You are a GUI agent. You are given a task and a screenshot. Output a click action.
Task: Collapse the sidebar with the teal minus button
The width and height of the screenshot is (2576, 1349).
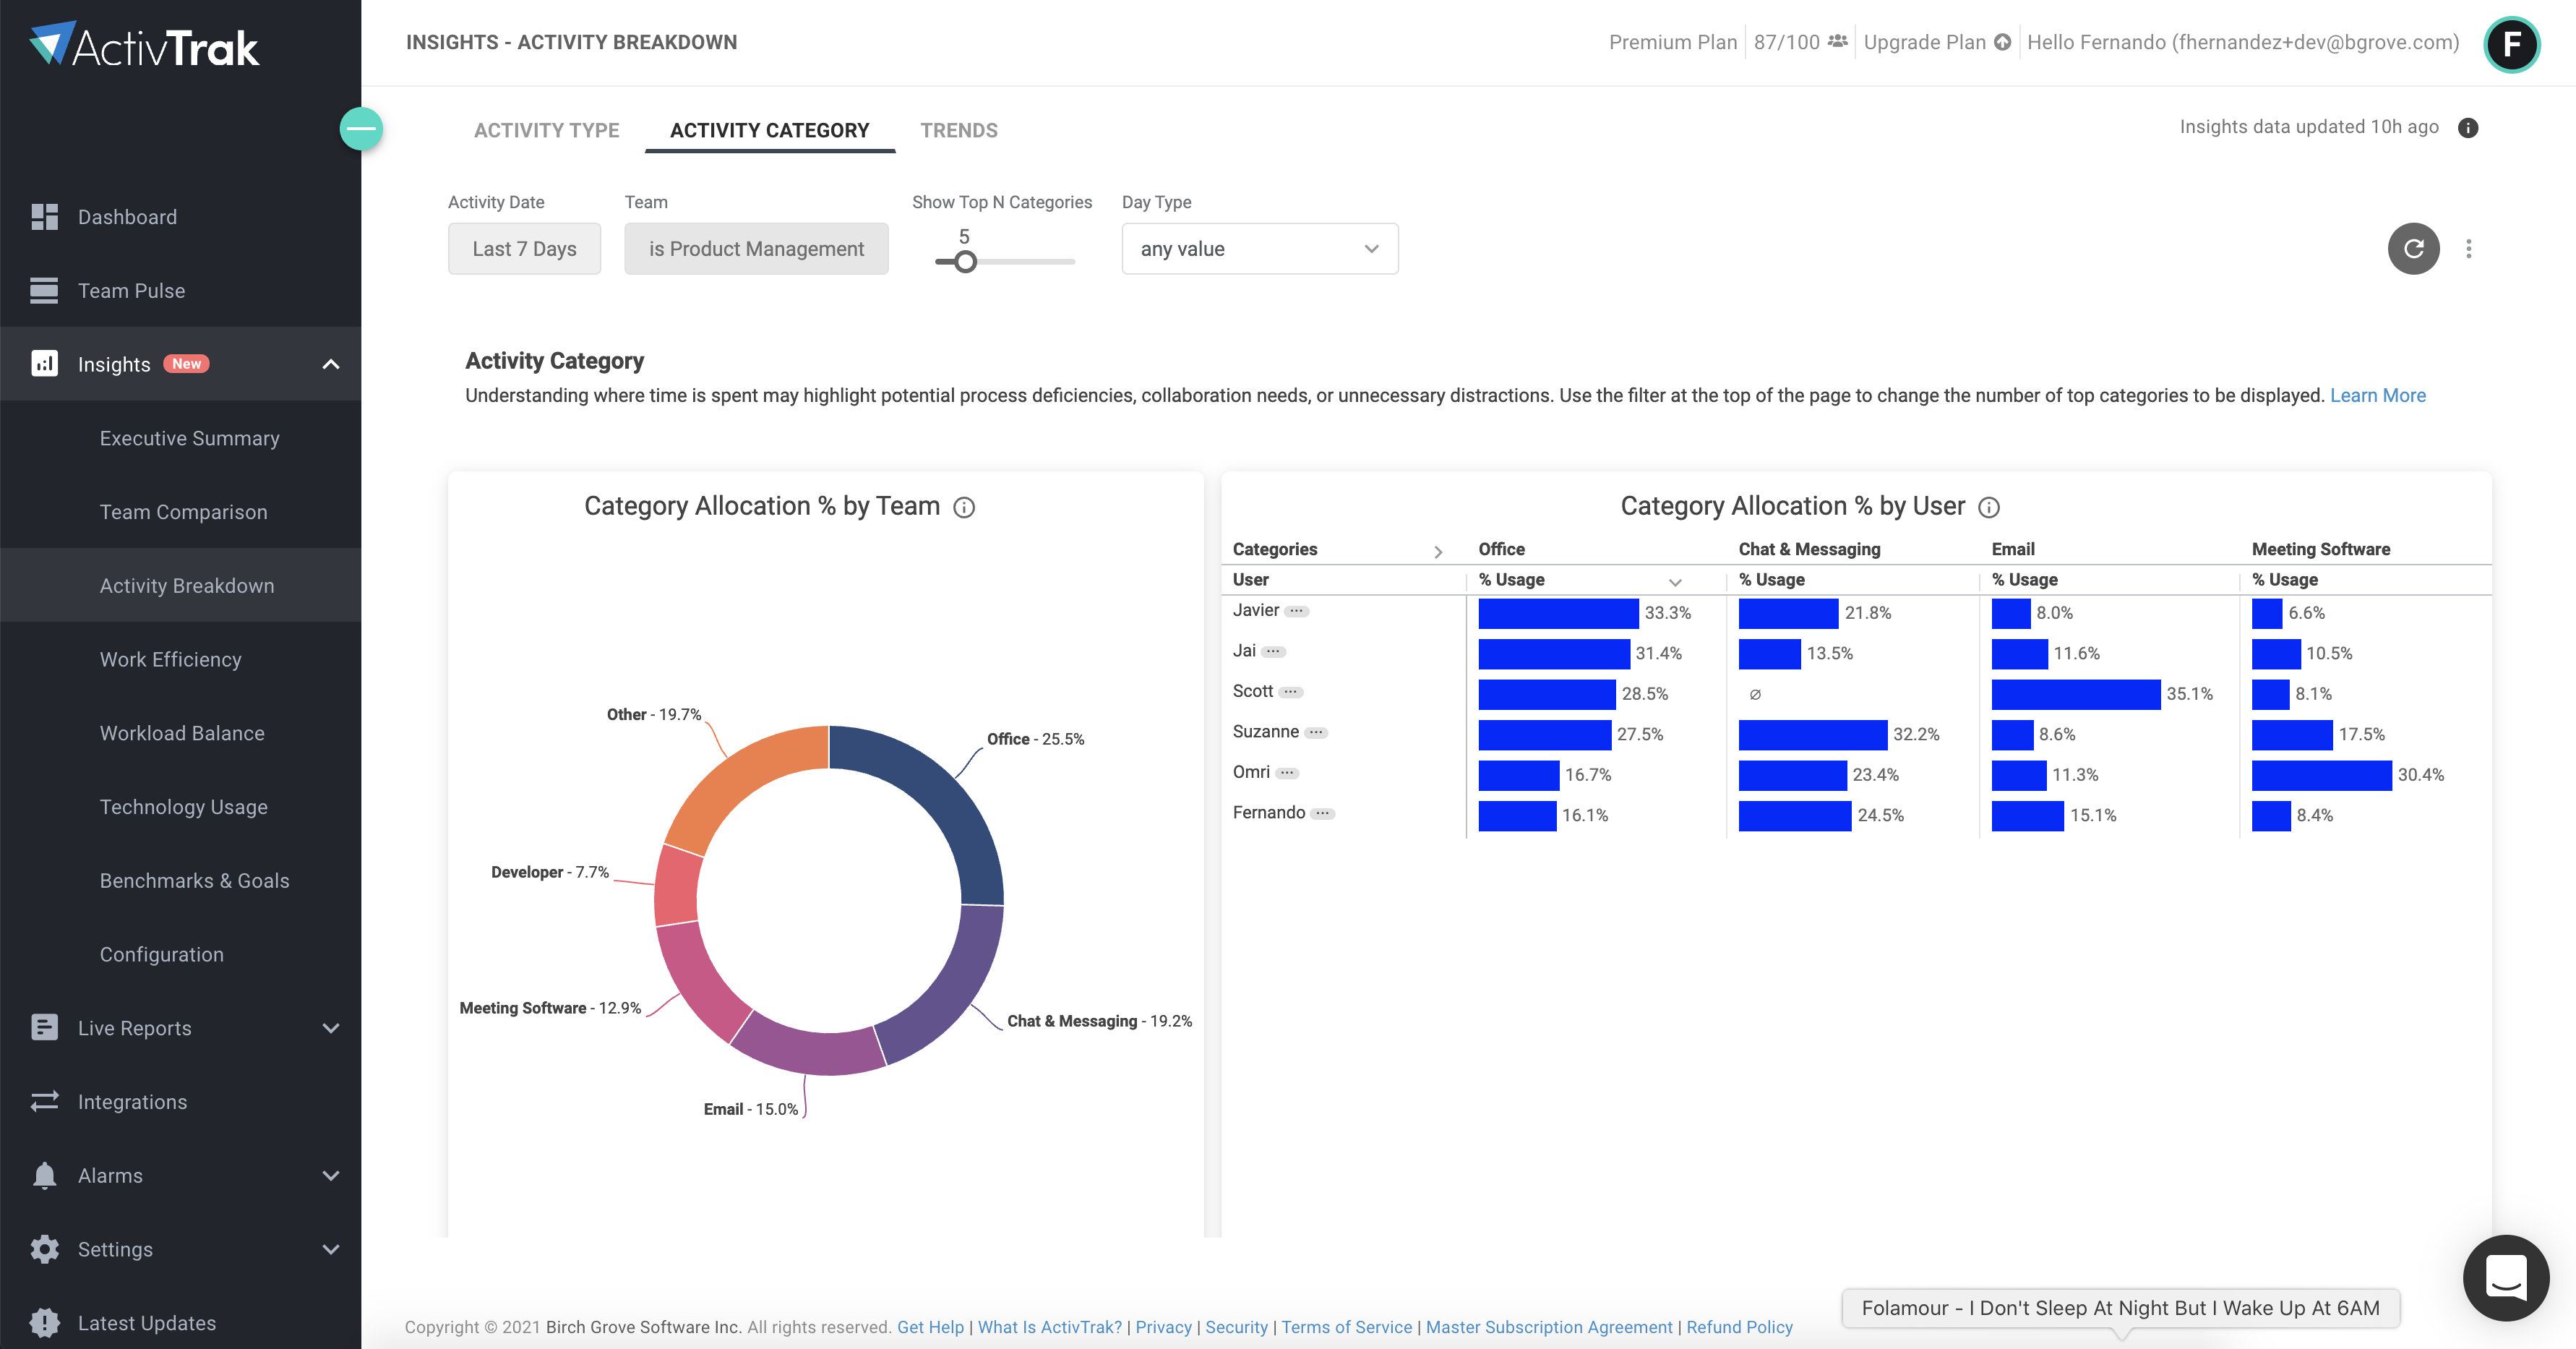pos(361,128)
